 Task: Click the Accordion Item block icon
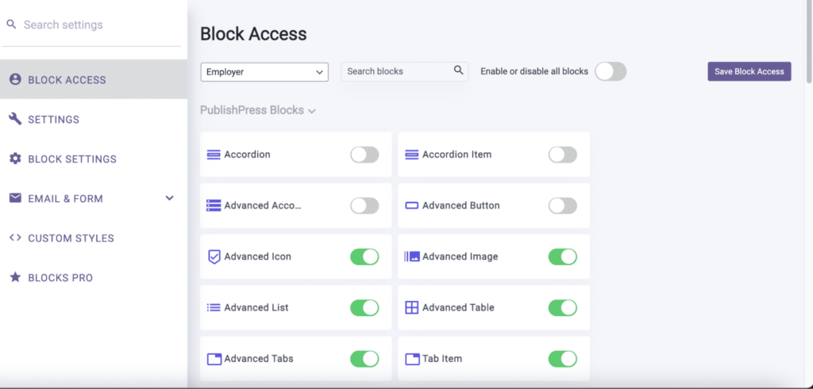(x=412, y=154)
